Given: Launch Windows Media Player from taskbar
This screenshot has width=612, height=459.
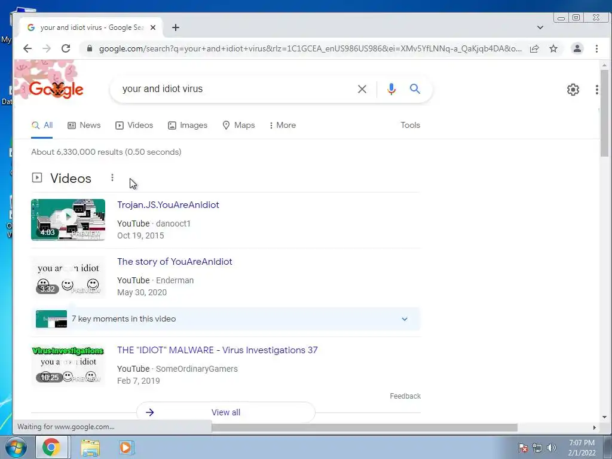Looking at the screenshot, I should (x=126, y=448).
